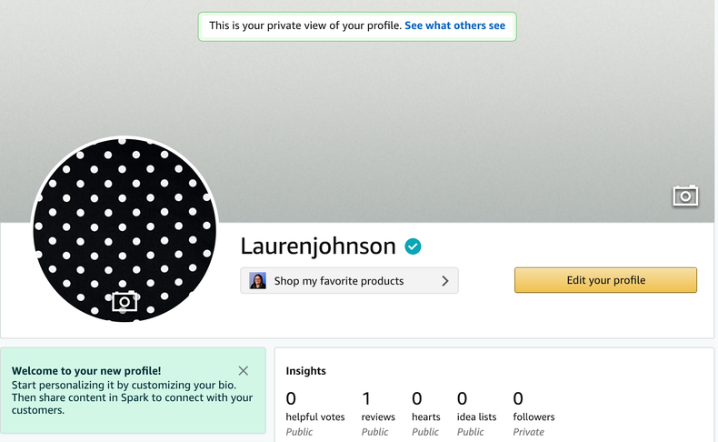Viewport: 718px width, 442px height.
Task: Open the hearts stat in Insights
Action: (417, 399)
